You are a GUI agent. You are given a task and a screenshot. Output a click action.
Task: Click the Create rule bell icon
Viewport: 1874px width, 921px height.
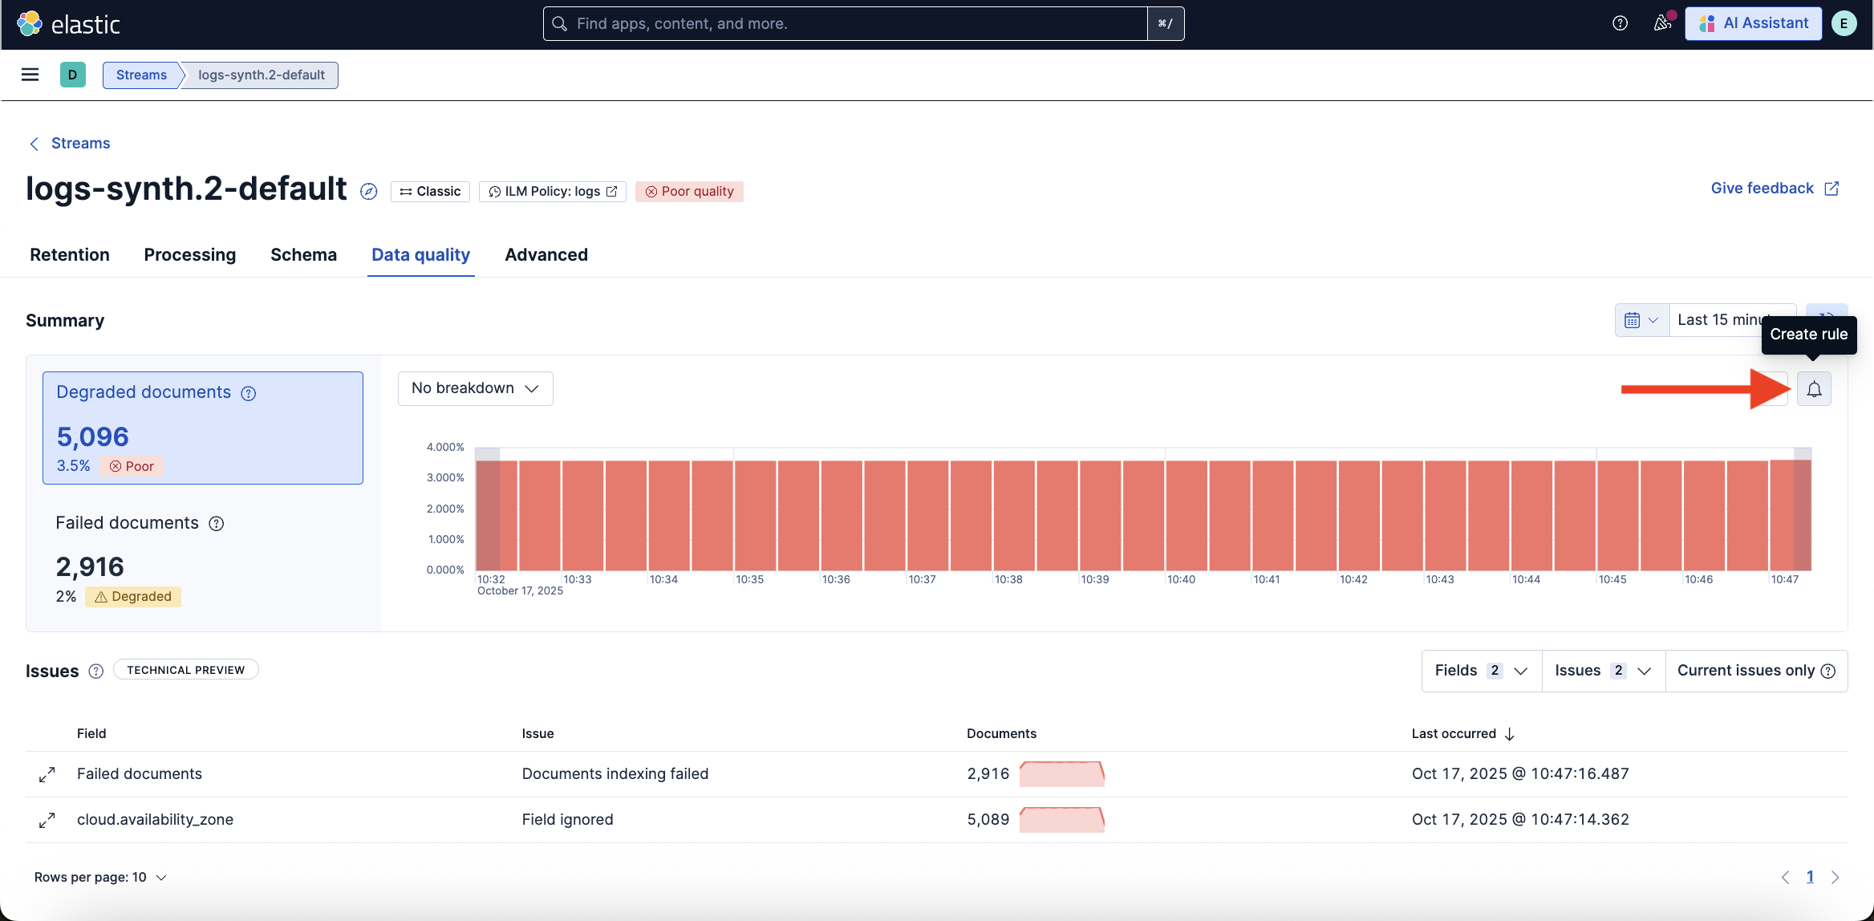click(1814, 389)
